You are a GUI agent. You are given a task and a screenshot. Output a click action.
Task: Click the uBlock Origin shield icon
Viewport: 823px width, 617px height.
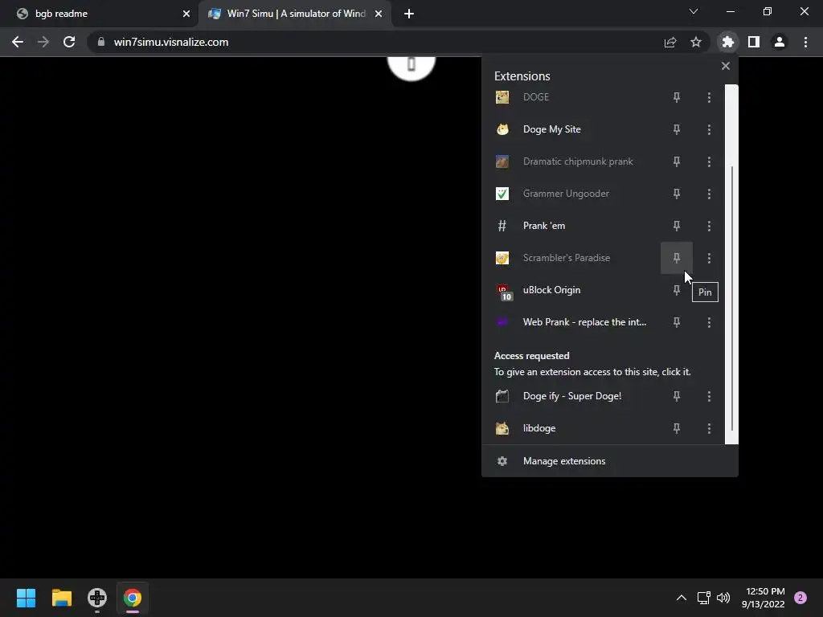[504, 291]
